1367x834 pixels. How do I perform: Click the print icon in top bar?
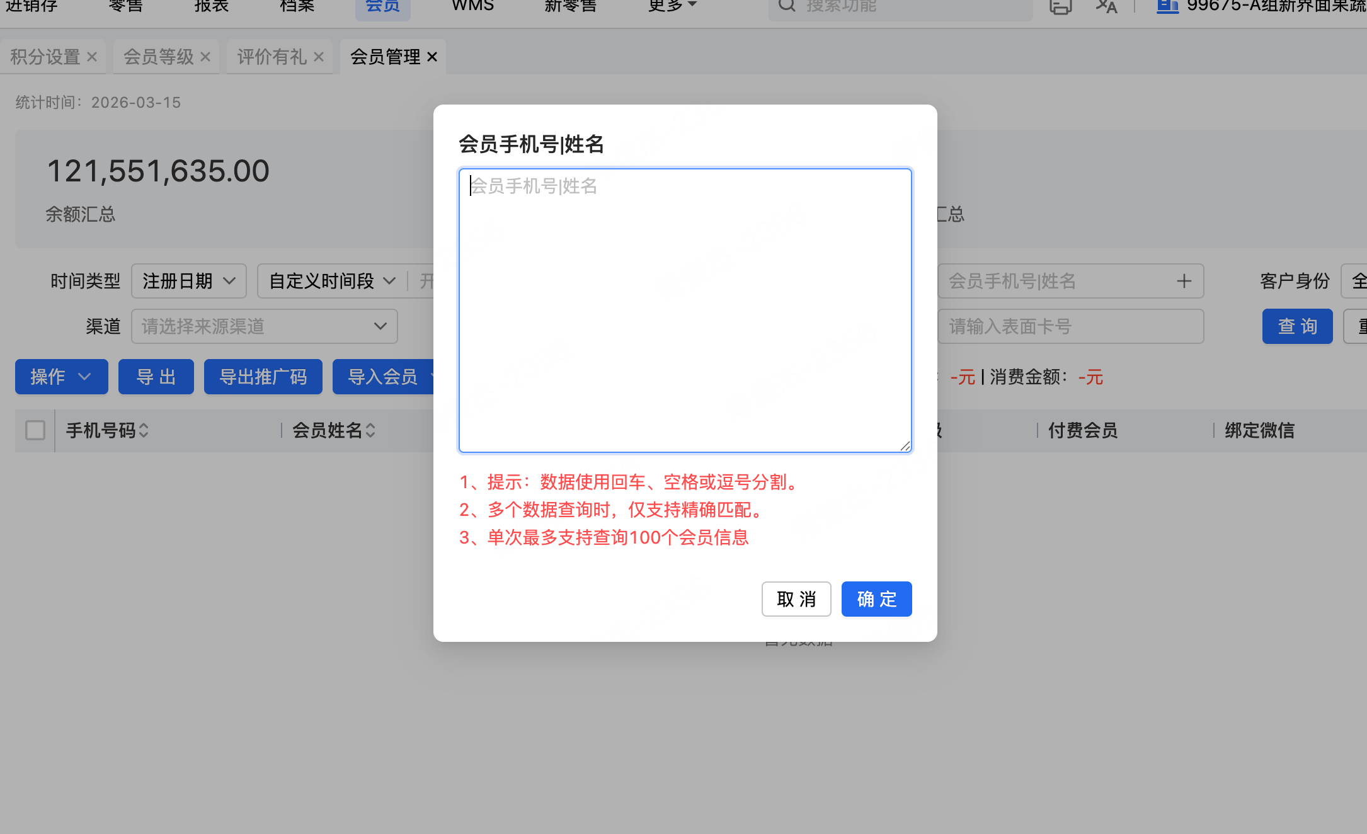coord(1060,6)
